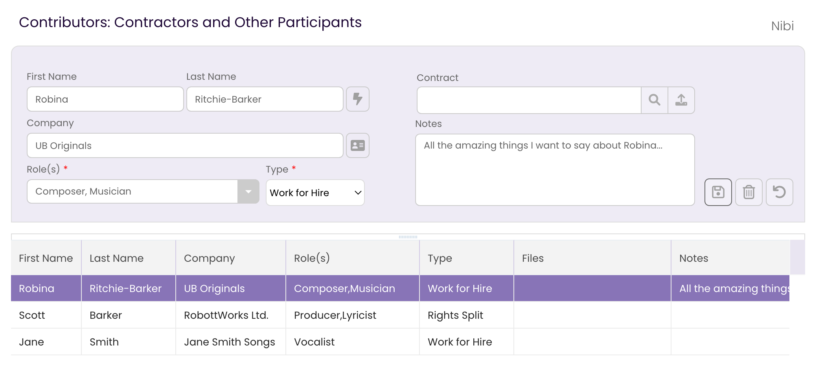Focus the Contract input field
This screenshot has width=813, height=373.
[x=529, y=100]
